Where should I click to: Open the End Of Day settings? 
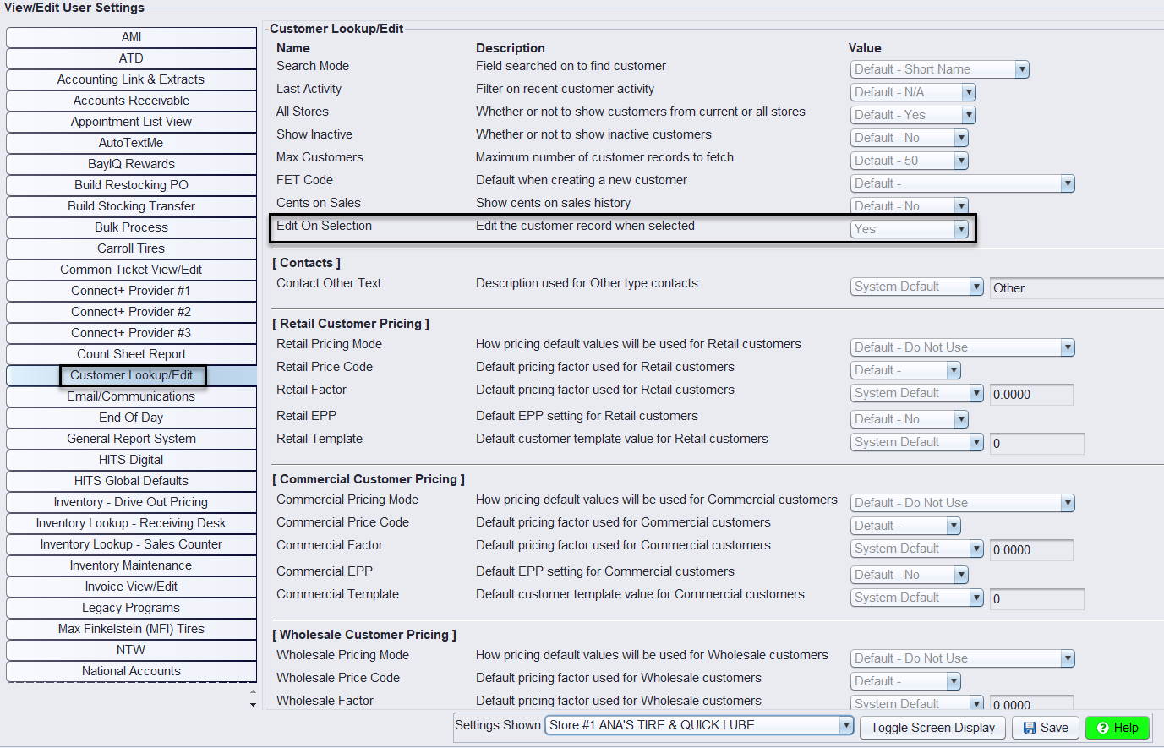[131, 418]
